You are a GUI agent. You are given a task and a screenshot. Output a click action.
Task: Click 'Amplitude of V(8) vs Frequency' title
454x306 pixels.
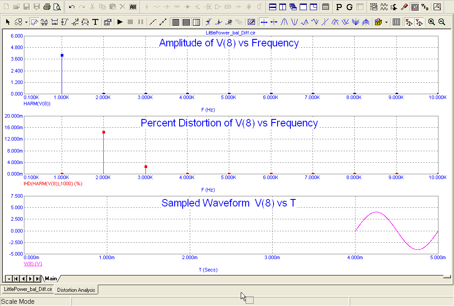tap(229, 43)
